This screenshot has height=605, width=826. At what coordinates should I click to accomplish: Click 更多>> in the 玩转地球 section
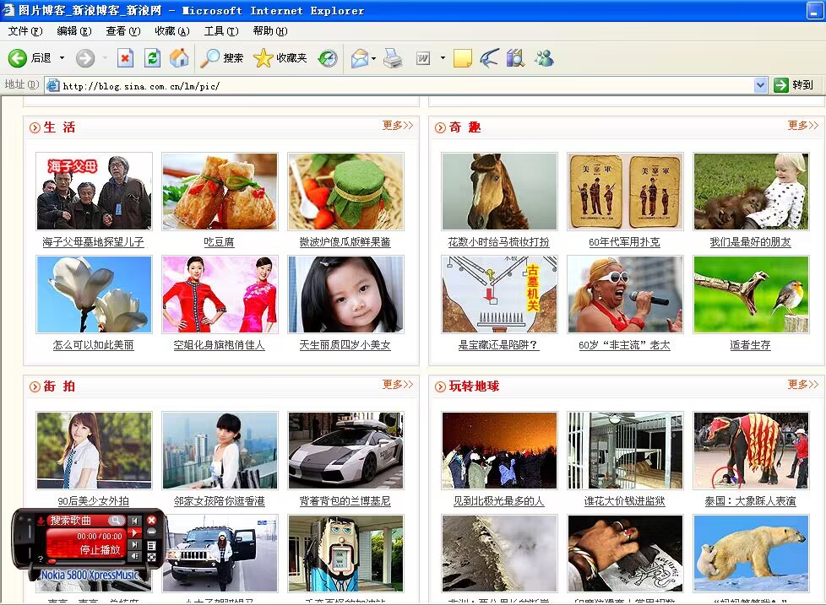pos(803,385)
